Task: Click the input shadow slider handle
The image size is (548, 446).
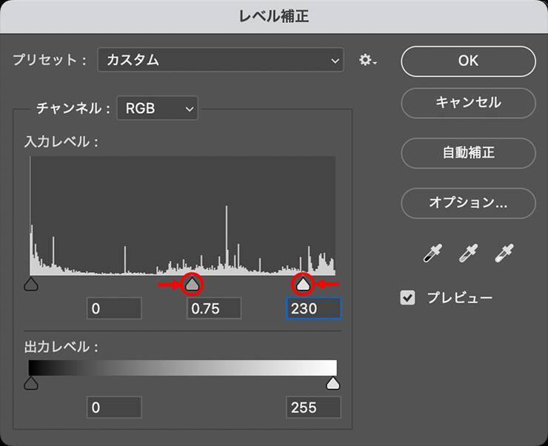Action: (30, 284)
